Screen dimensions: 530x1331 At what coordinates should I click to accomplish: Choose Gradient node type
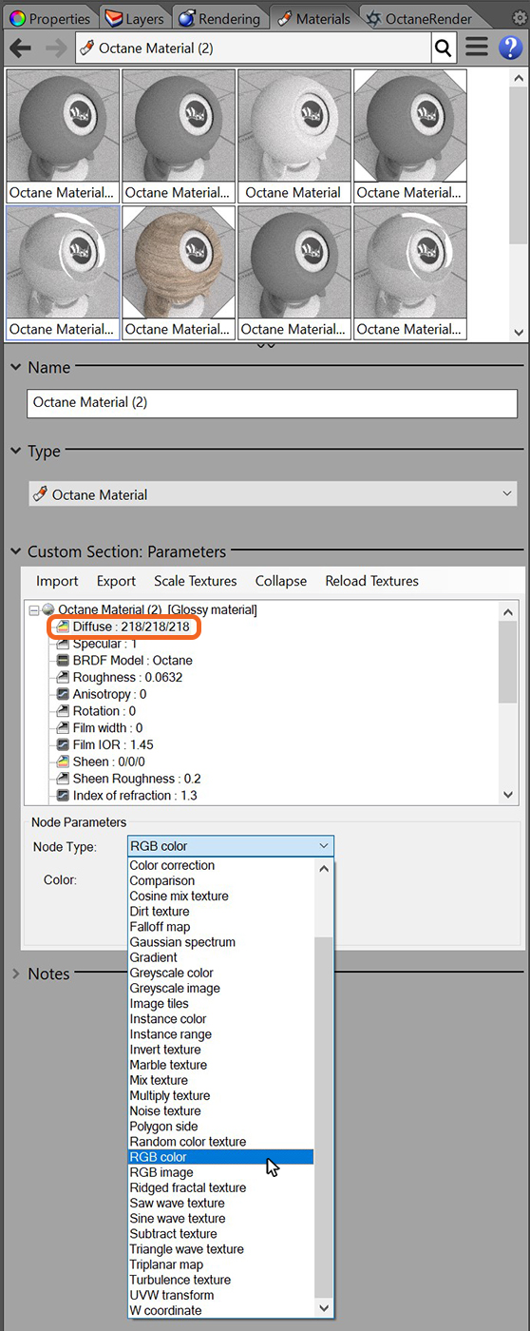tap(153, 957)
